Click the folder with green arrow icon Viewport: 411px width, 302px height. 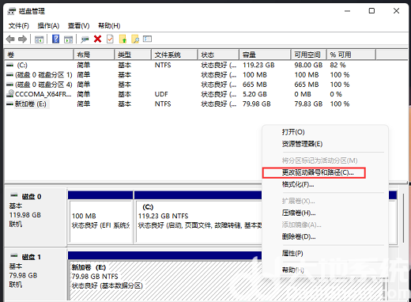point(123,39)
